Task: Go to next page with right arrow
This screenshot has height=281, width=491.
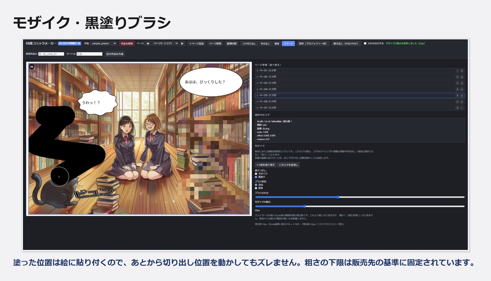Action: [x=182, y=44]
